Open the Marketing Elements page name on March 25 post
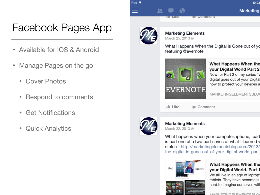The image size is (260, 195). (x=185, y=33)
